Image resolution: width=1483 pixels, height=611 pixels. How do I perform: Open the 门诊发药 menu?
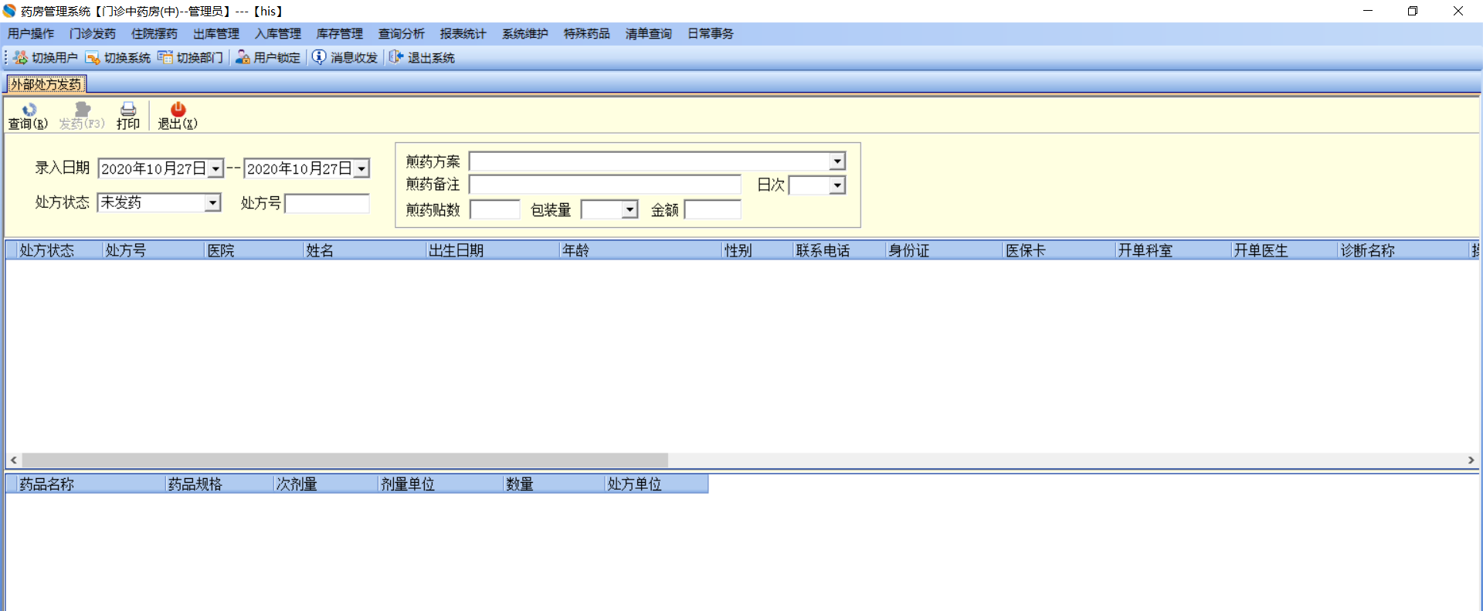tap(93, 34)
